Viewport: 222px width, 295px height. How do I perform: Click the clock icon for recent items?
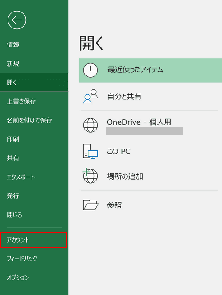tap(91, 70)
